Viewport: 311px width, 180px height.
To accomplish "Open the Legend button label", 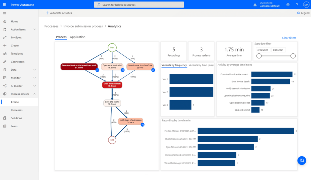I will point(305,13).
